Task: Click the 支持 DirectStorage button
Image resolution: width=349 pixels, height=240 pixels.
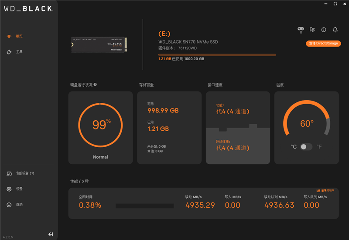Action: click(x=323, y=44)
